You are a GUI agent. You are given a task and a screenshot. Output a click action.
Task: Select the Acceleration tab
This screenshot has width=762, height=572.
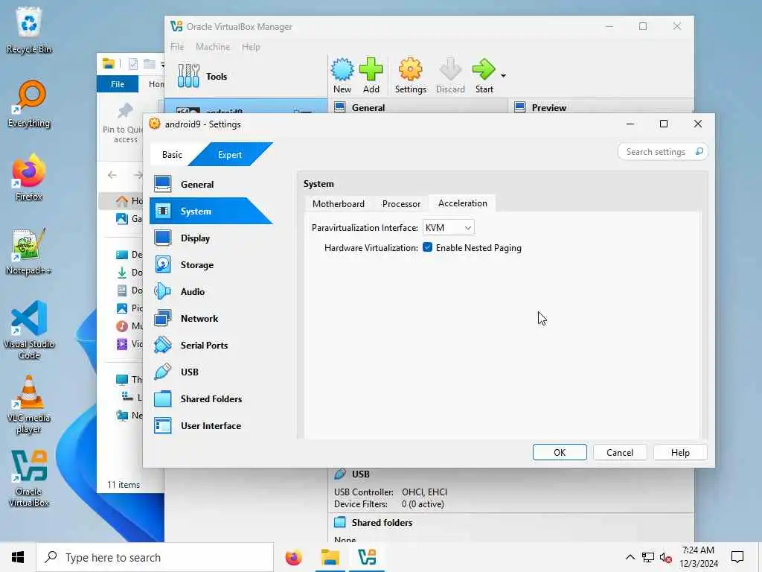(463, 203)
